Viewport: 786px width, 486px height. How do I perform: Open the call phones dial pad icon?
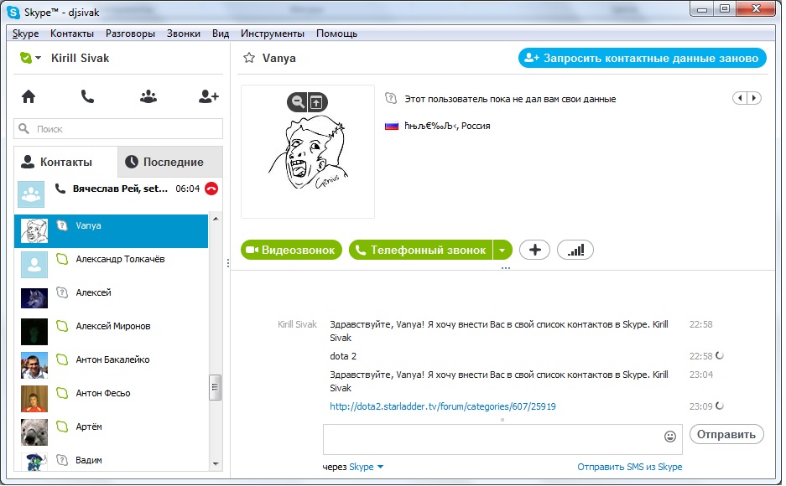click(88, 96)
